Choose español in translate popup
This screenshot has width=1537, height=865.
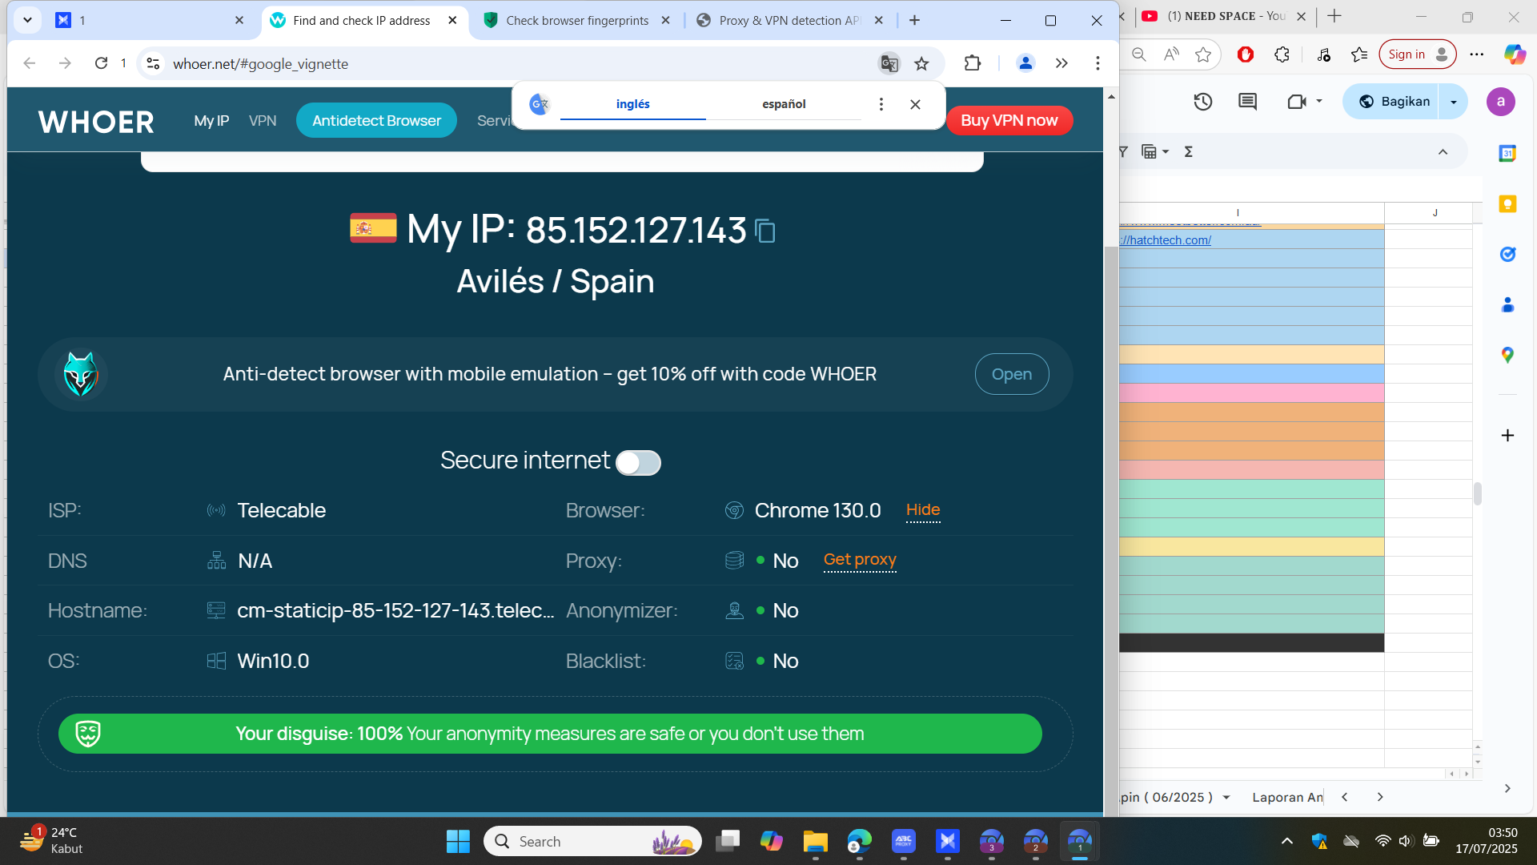coord(784,104)
